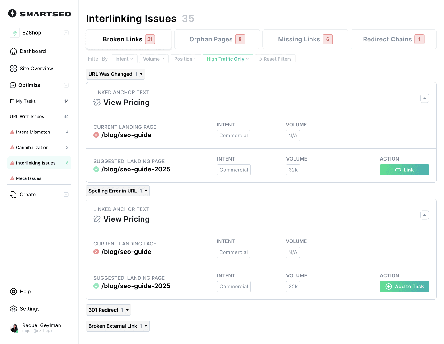
Task: Toggle the URL Was Changed group
Action: click(115, 74)
